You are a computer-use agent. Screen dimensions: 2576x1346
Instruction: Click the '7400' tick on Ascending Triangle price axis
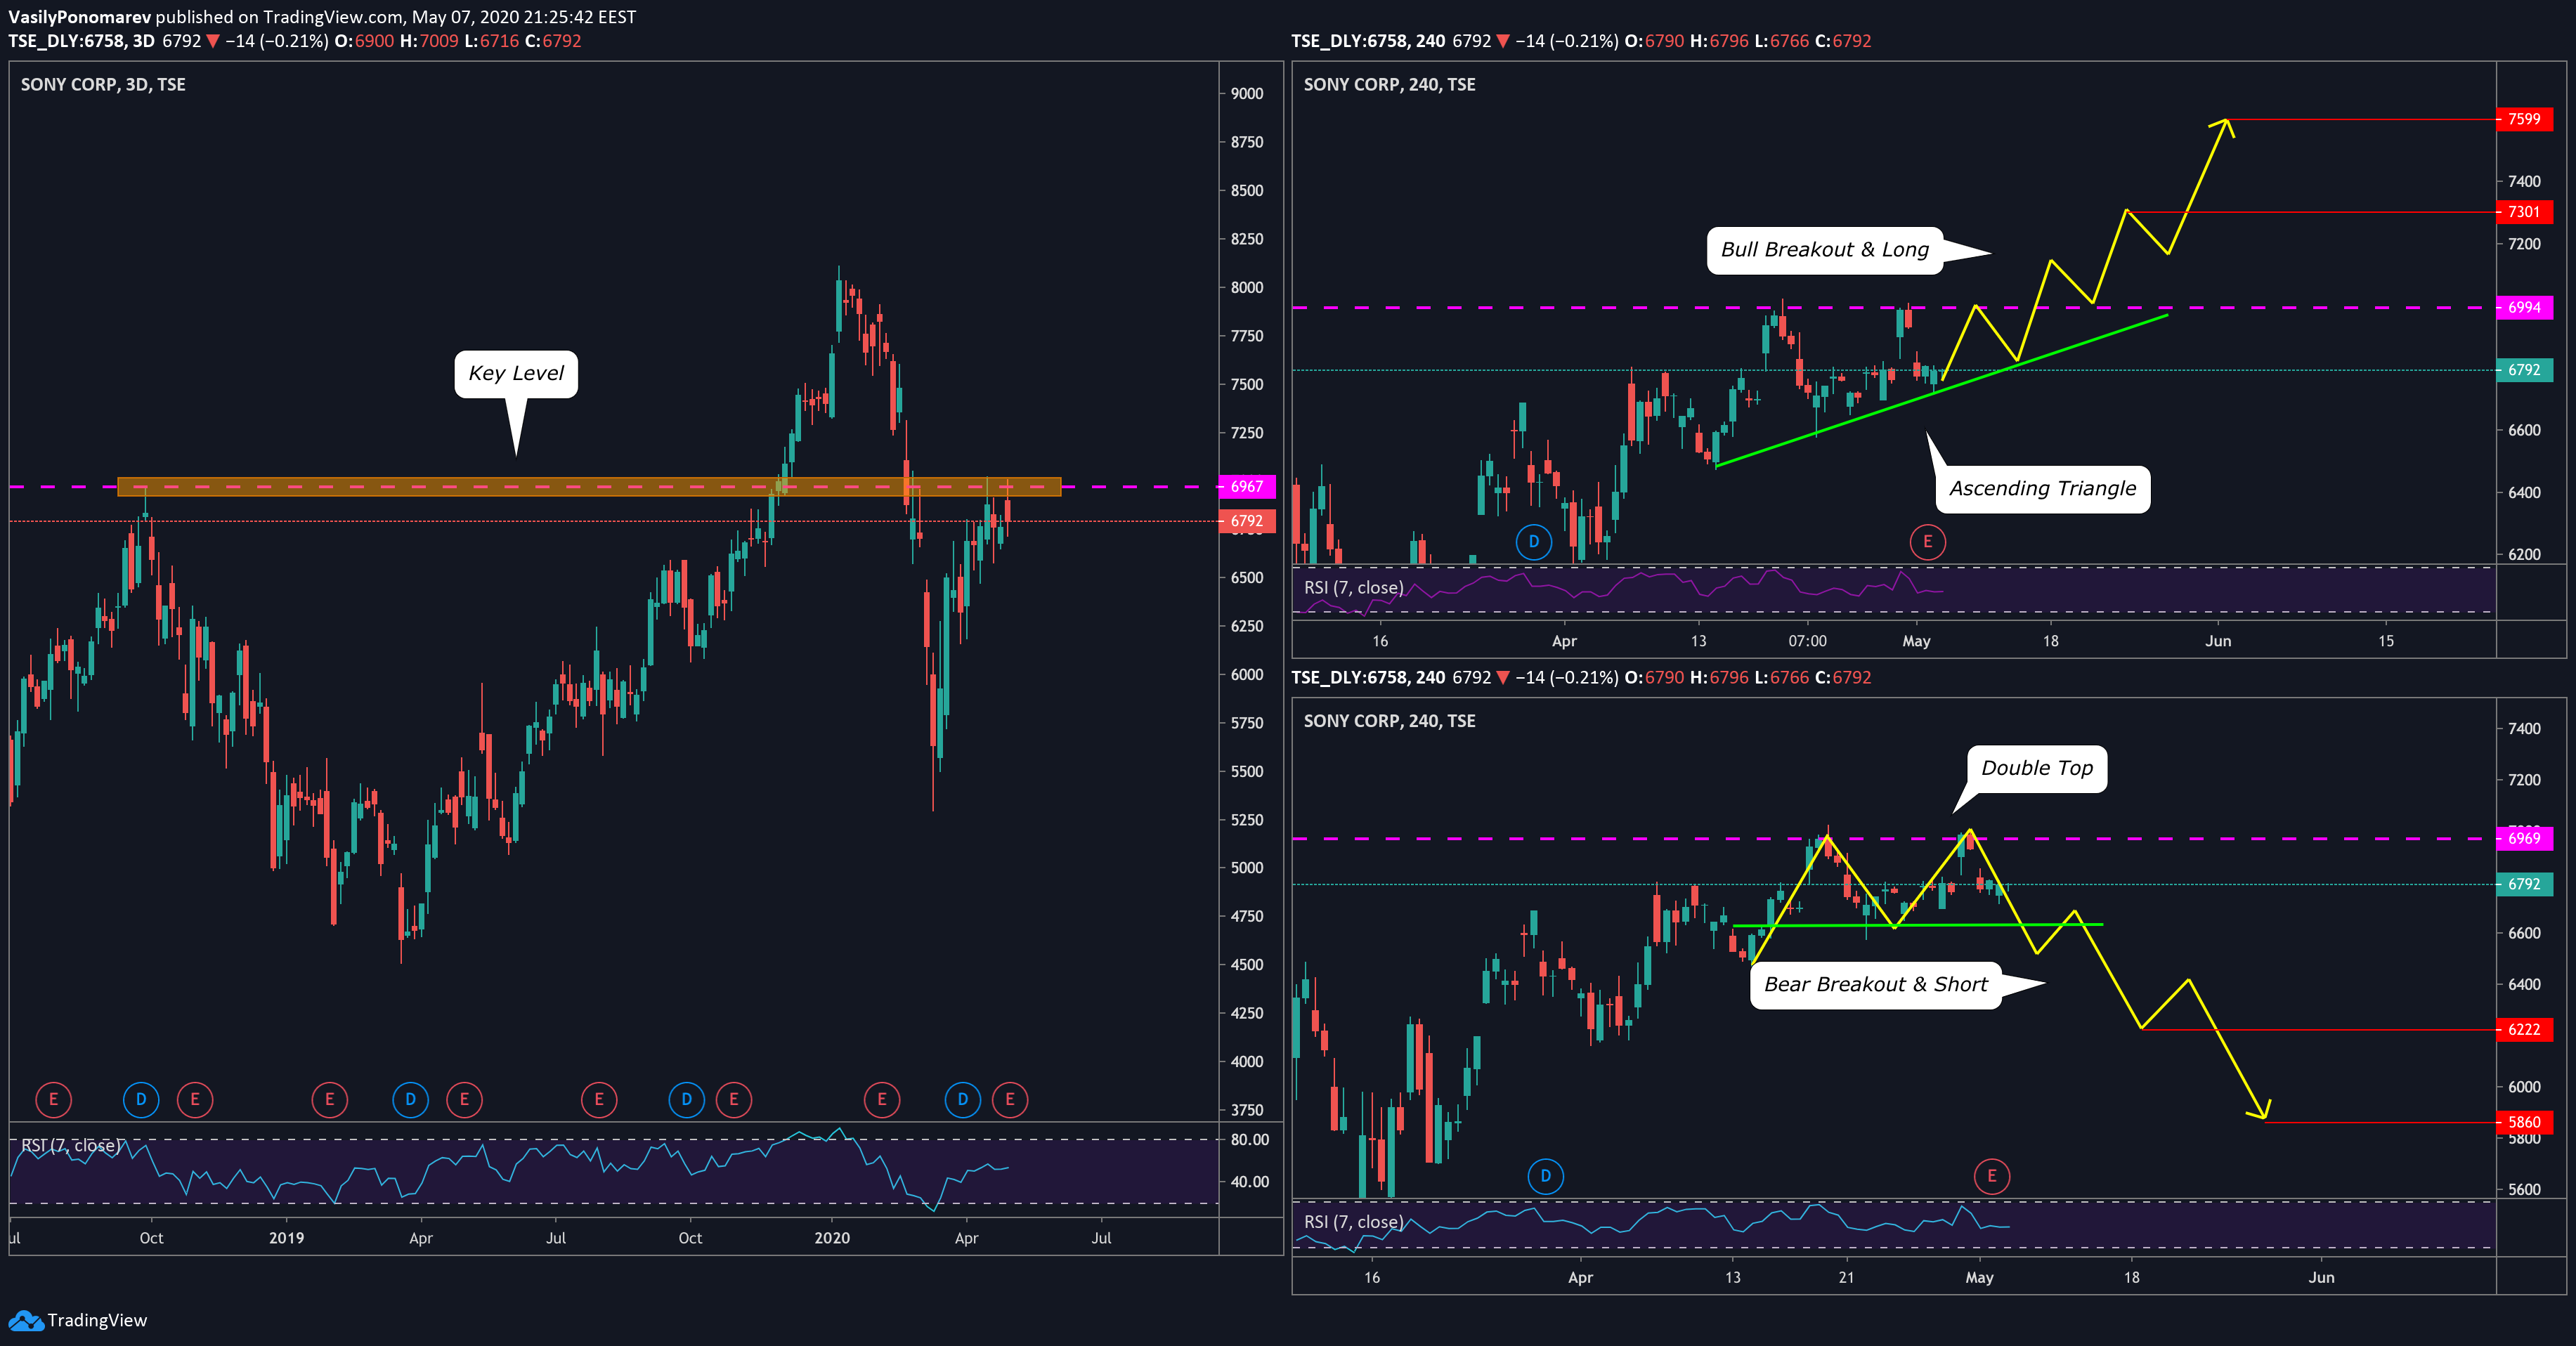point(2523,182)
